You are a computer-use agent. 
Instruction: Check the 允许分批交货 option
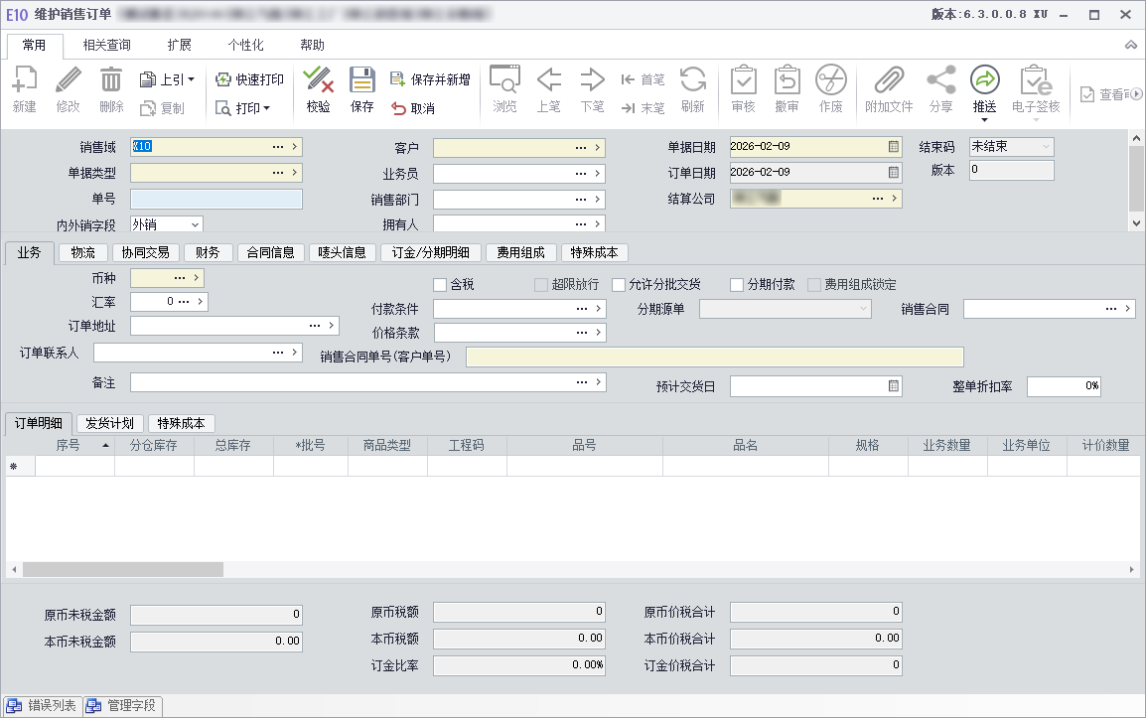[x=619, y=285]
